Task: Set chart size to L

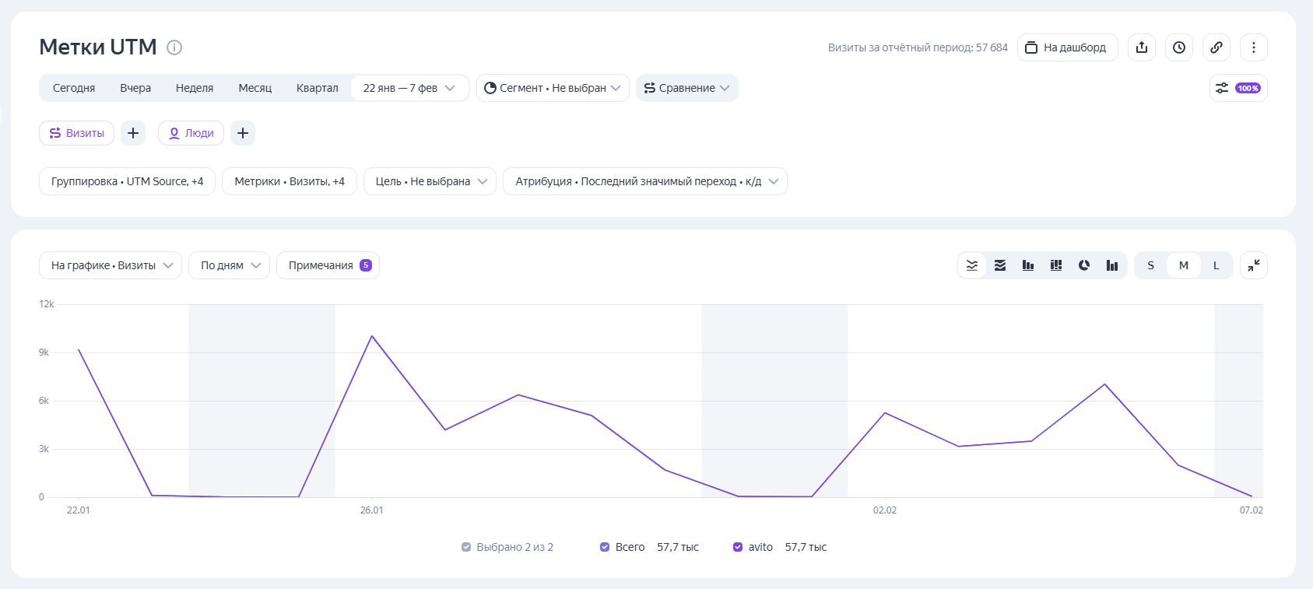Action: click(x=1216, y=265)
